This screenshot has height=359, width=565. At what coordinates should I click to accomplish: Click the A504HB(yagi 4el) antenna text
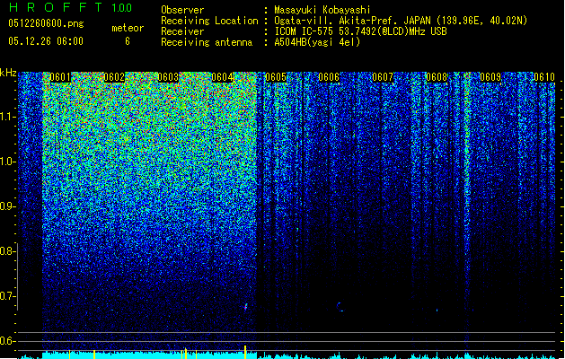(x=317, y=42)
